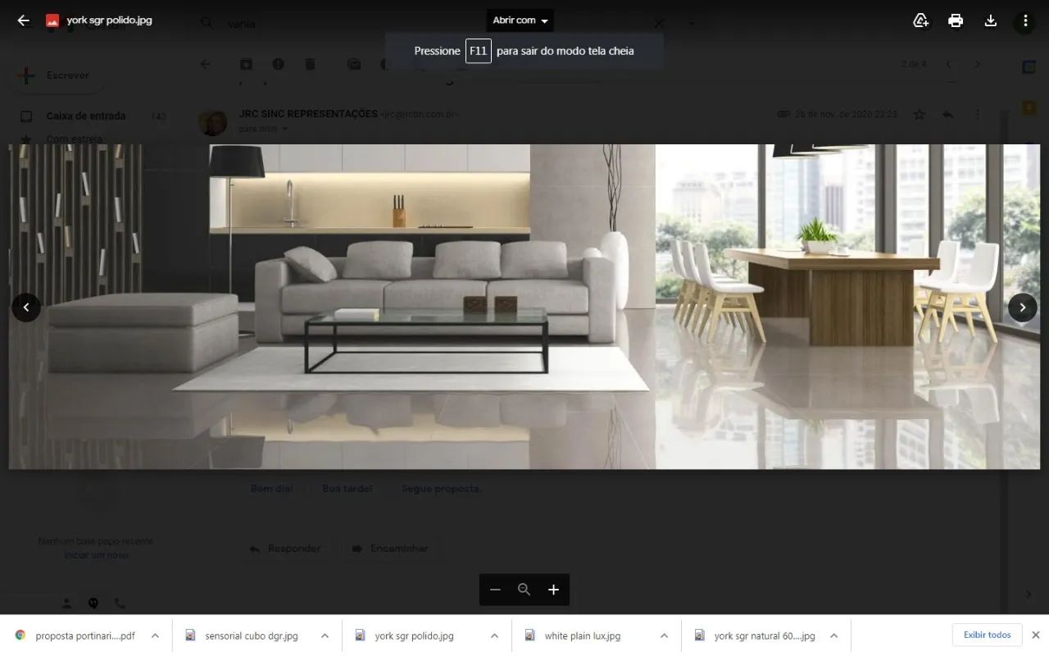
Task: Open the 'Abrir com' dropdown
Action: (x=520, y=20)
